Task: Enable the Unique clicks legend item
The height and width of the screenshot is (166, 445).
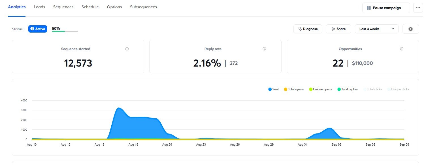Action: pos(398,89)
